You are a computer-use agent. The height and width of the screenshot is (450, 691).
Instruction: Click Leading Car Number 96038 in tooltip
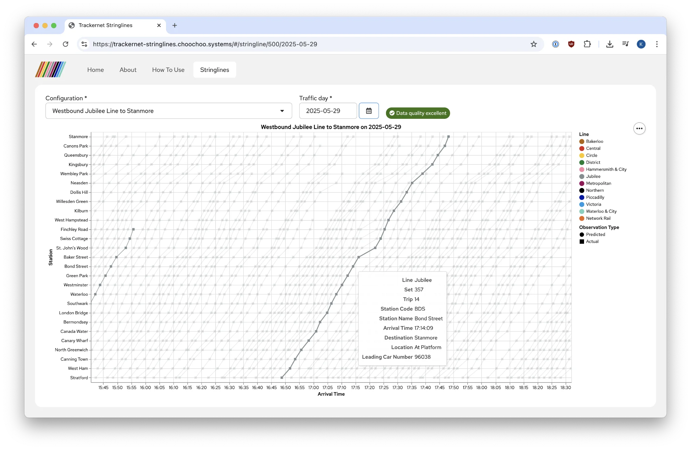click(396, 357)
